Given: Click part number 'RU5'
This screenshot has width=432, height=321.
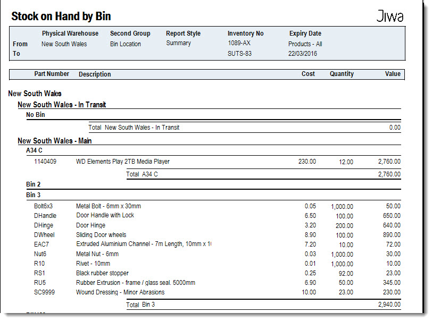Looking at the screenshot, I should (x=40, y=283).
